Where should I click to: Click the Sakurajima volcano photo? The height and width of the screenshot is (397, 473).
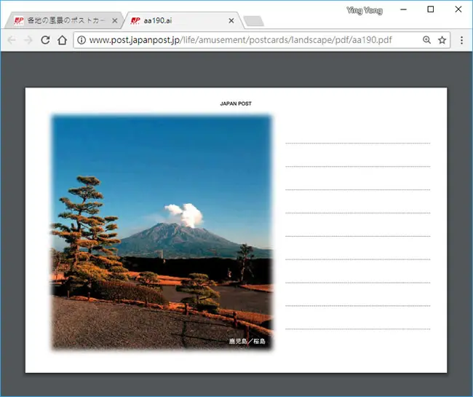click(162, 233)
